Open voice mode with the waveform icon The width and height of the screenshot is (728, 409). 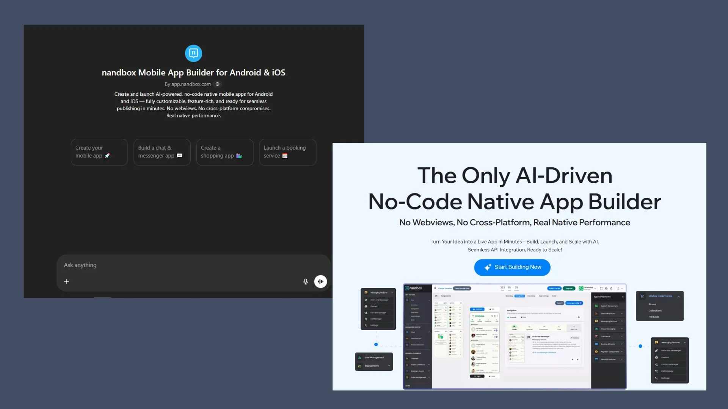coord(320,281)
